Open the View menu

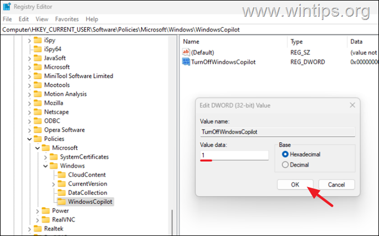[x=42, y=19]
